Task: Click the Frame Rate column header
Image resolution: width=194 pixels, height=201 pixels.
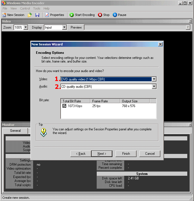Action: 105,101
